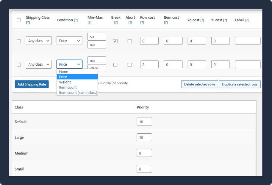Focus the second row's Row cost field
This screenshot has height=185, width=272.
[149, 64]
